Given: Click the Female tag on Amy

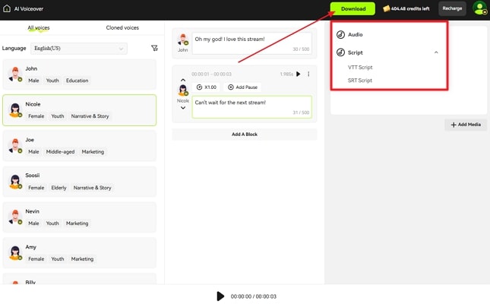Looking at the screenshot, I should coord(36,259).
